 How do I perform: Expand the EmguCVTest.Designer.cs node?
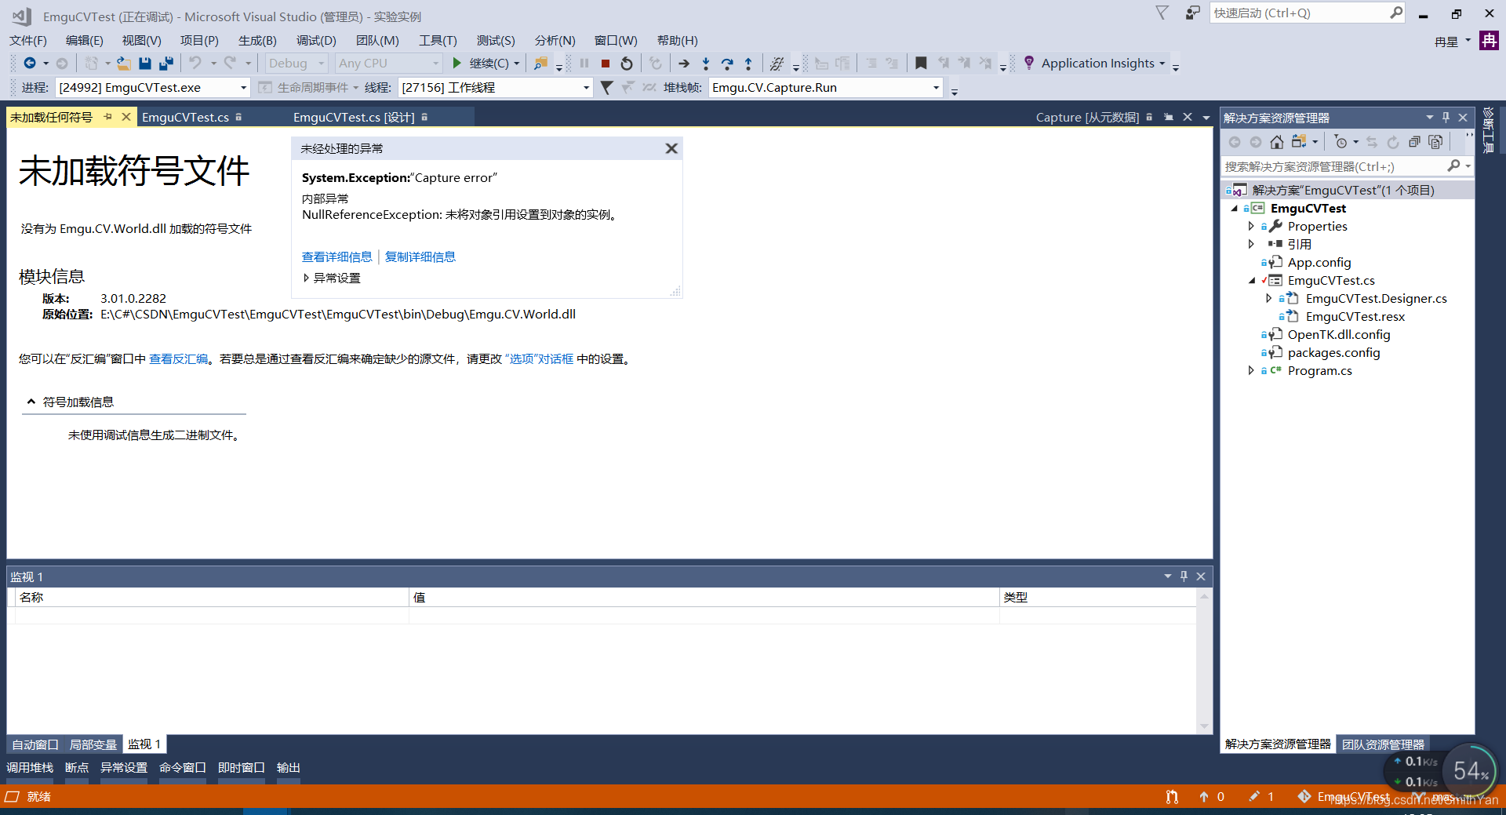point(1268,298)
